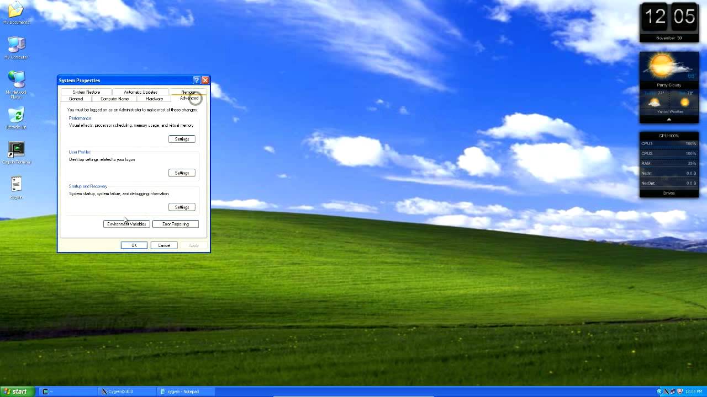
Task: Click the cygwin - Notepad taskbar button
Action: point(187,391)
